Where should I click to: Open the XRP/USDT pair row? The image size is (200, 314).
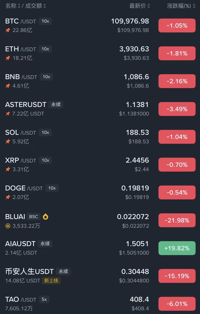point(79,164)
